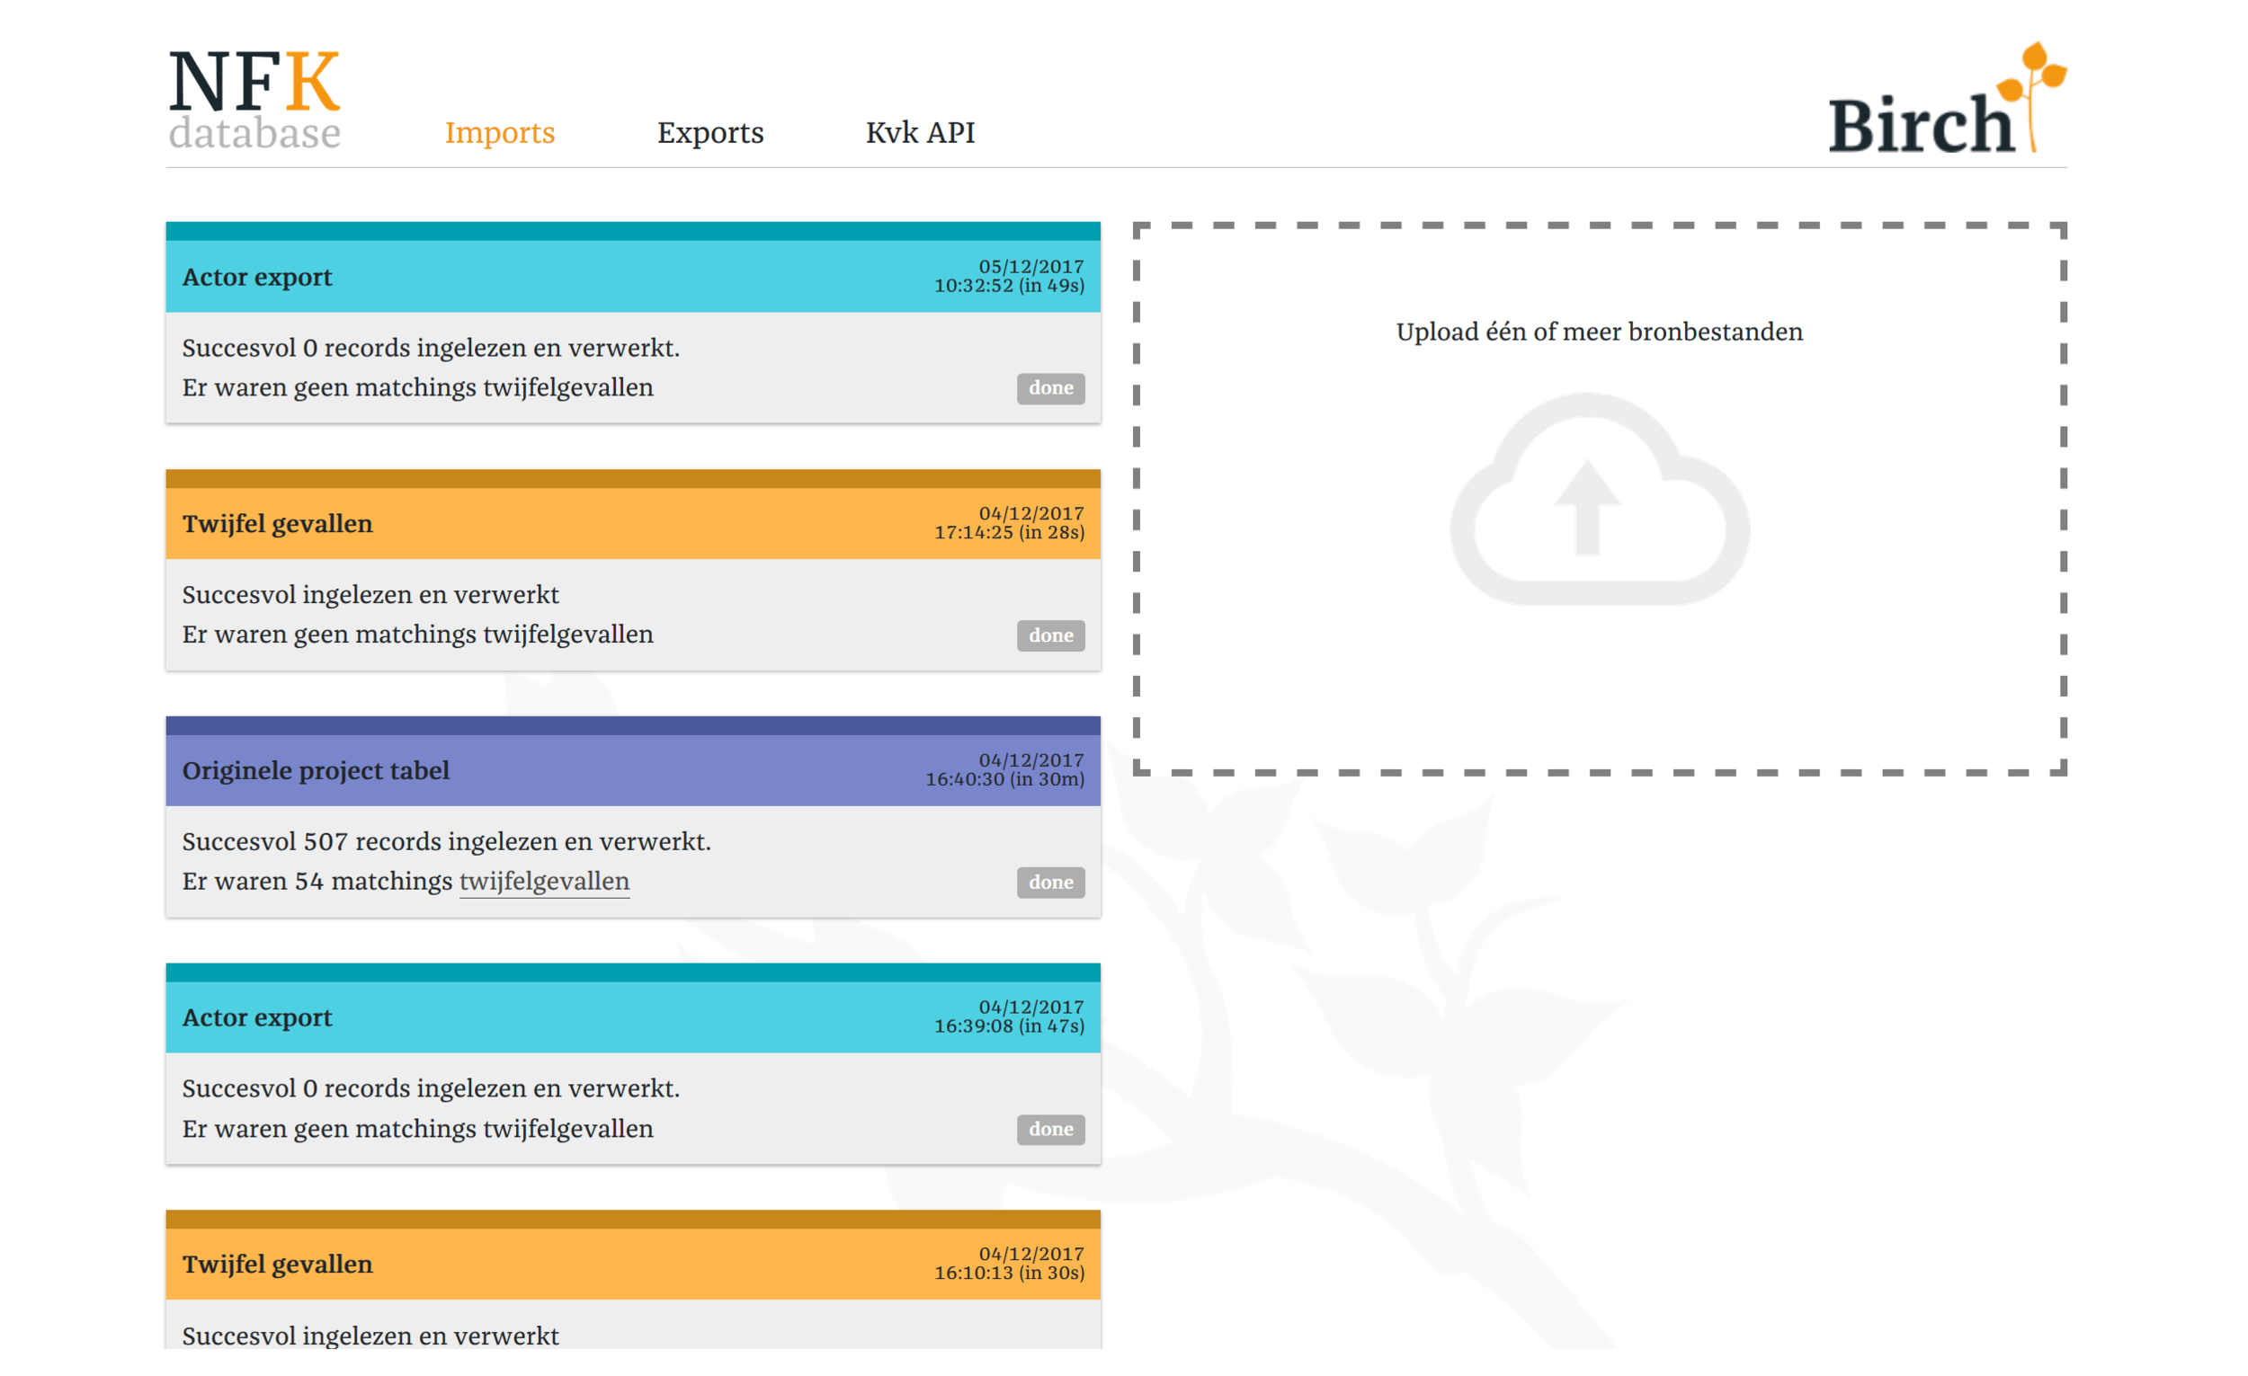Screen dimensions: 2248x1376
Task: Click done badge on 10:32:52 Actor export
Action: click(x=1051, y=388)
